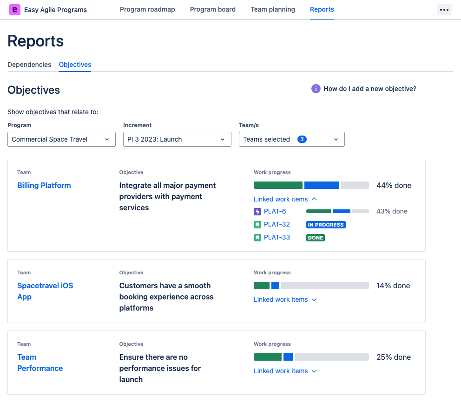Click the PLAT-32 story bookmark icon
The height and width of the screenshot is (402, 461).
257,225
